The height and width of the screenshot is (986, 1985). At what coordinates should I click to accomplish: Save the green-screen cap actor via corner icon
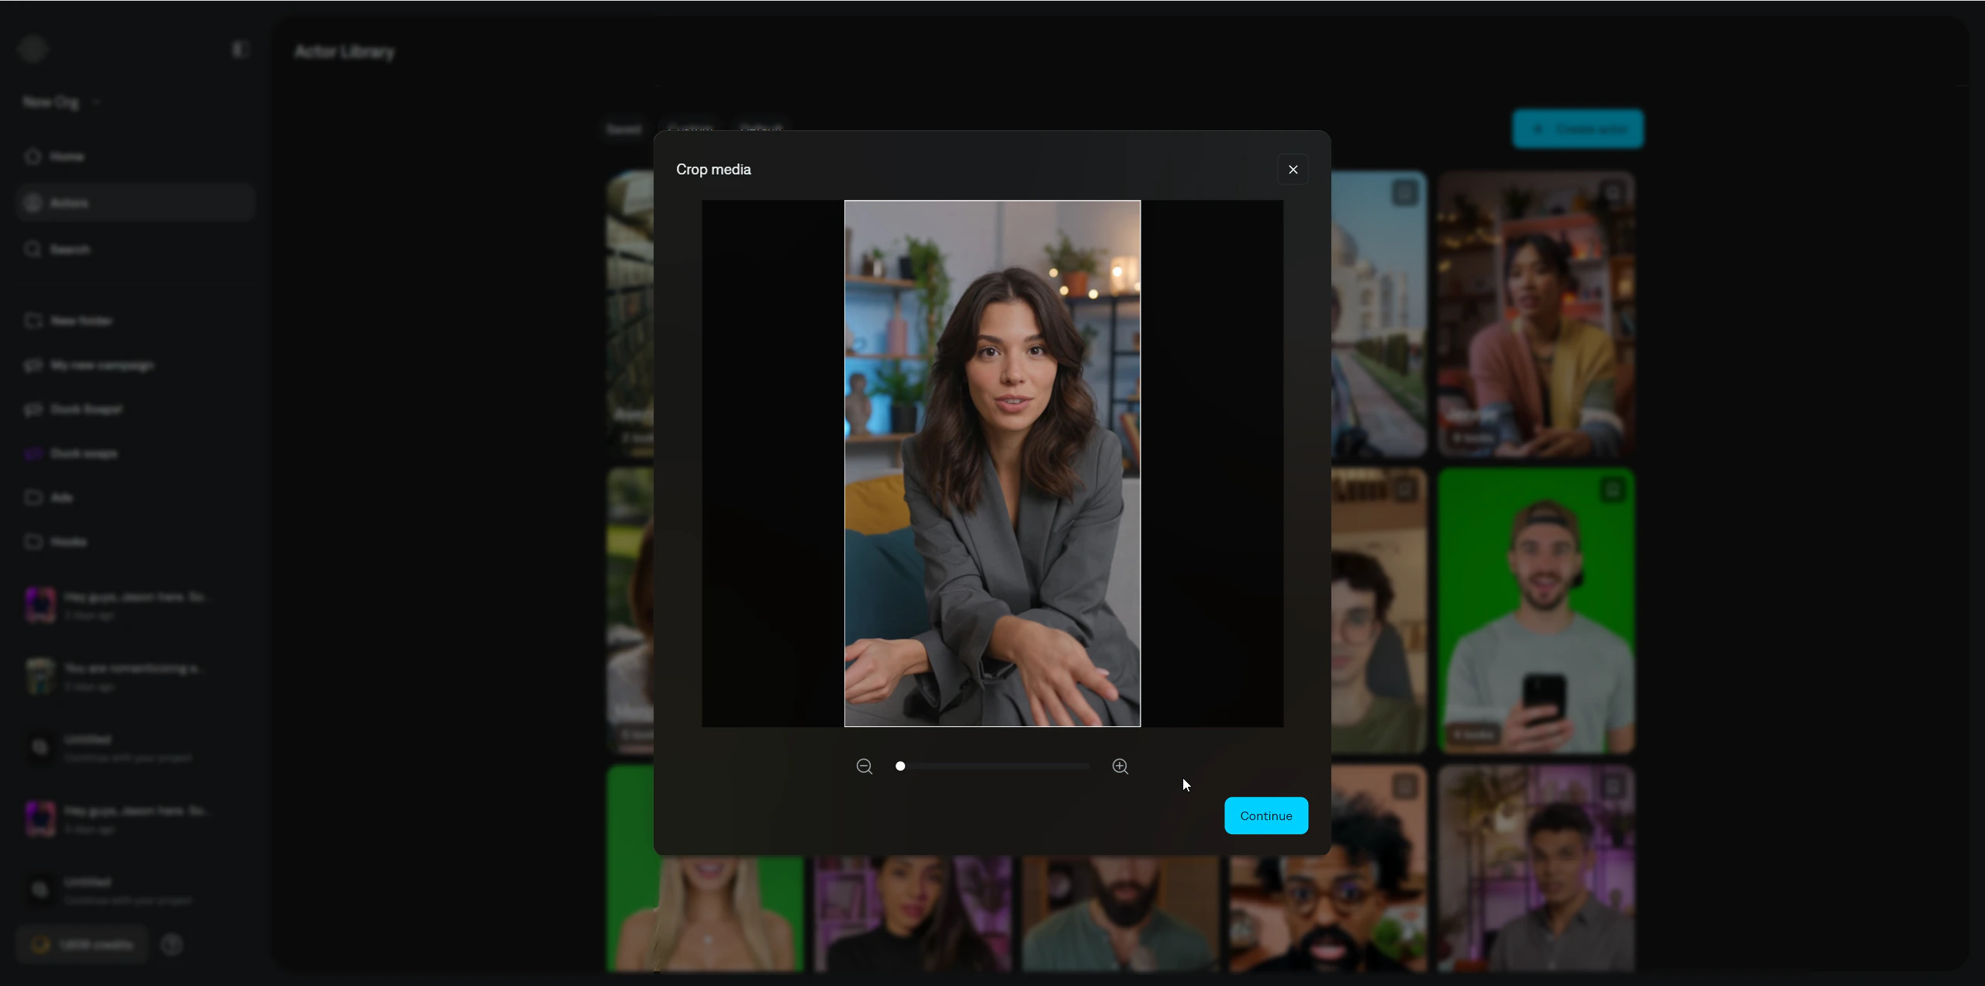(1613, 489)
